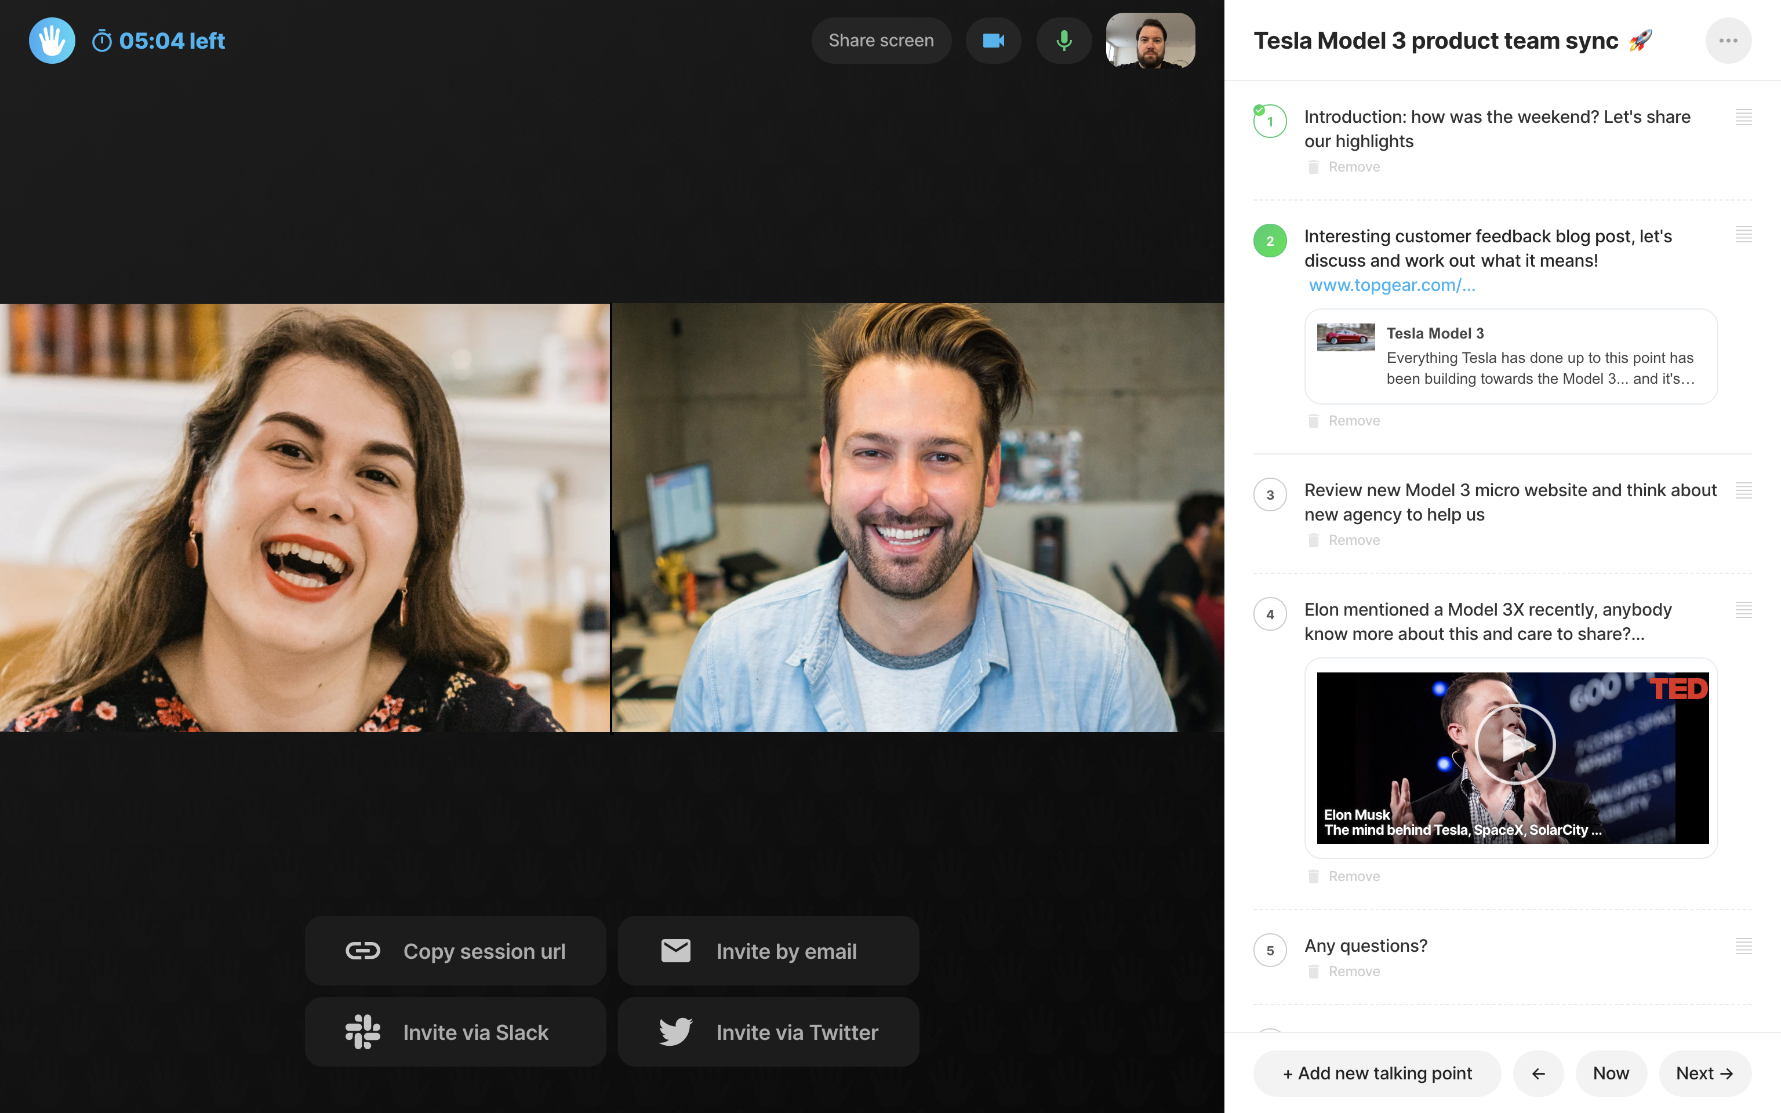Screen dimensions: 1781x1113
Task: Click the timer clock icon
Action: (101, 41)
